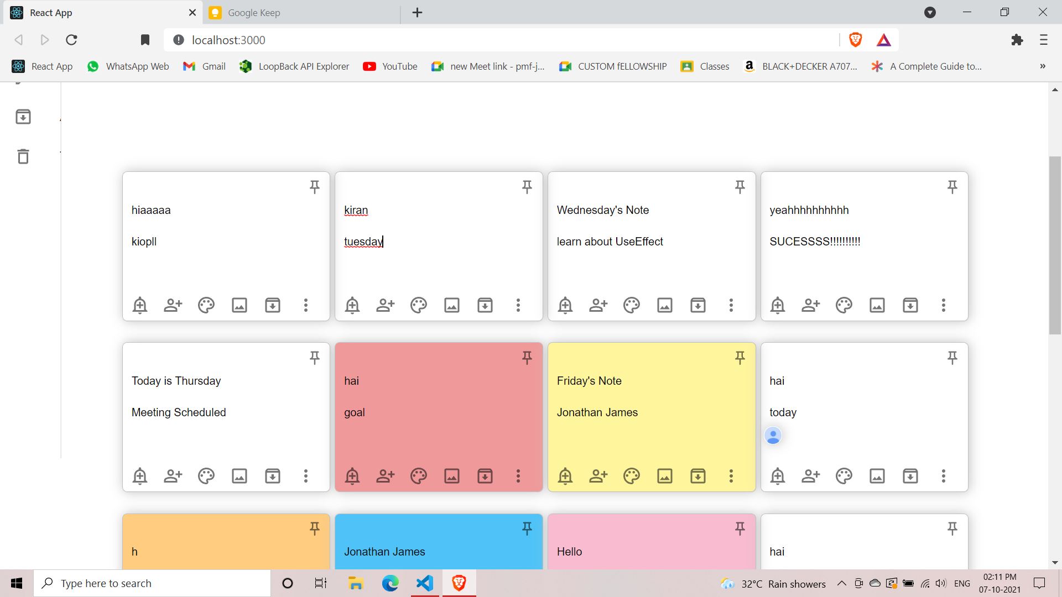Add an image to the yeahhhhhhhhhh note
This screenshot has height=597, width=1062.
click(877, 305)
